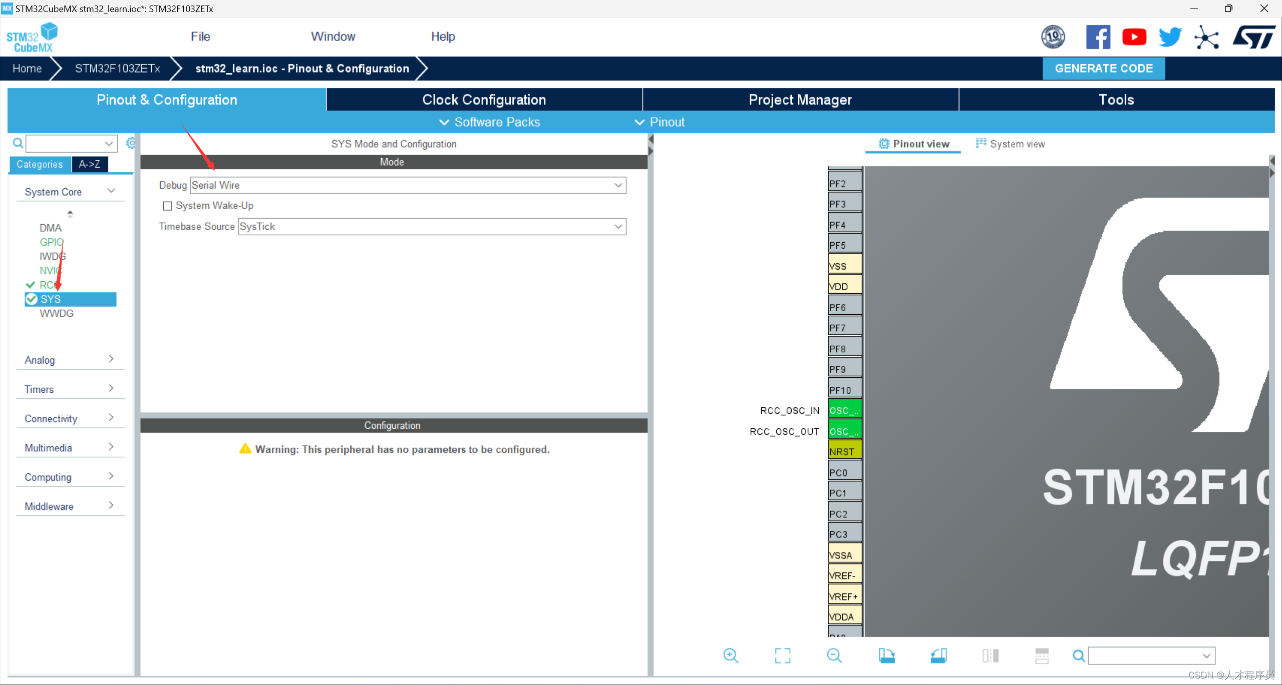The width and height of the screenshot is (1282, 685).
Task: Click the pin search magnifier icon
Action: [x=1079, y=655]
